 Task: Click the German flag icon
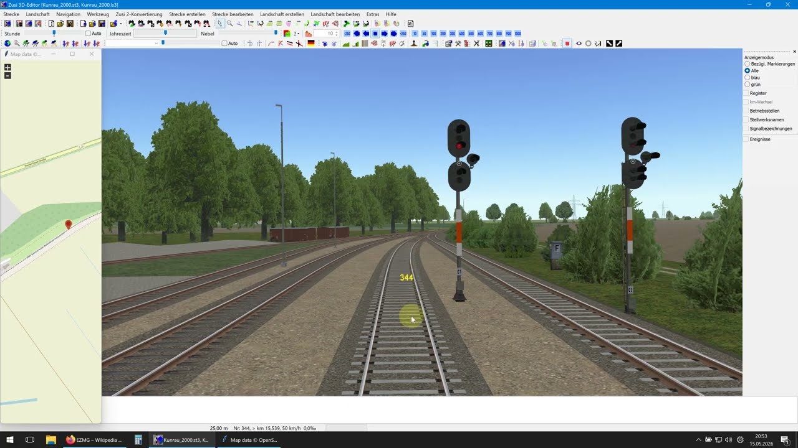pyautogui.click(x=311, y=44)
